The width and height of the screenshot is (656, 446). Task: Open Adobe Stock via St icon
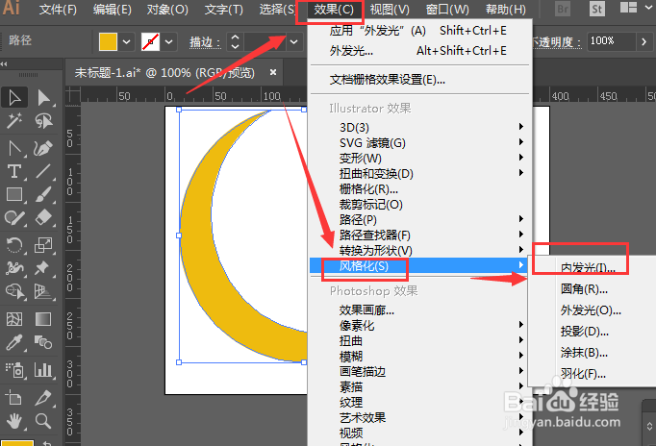point(597,9)
